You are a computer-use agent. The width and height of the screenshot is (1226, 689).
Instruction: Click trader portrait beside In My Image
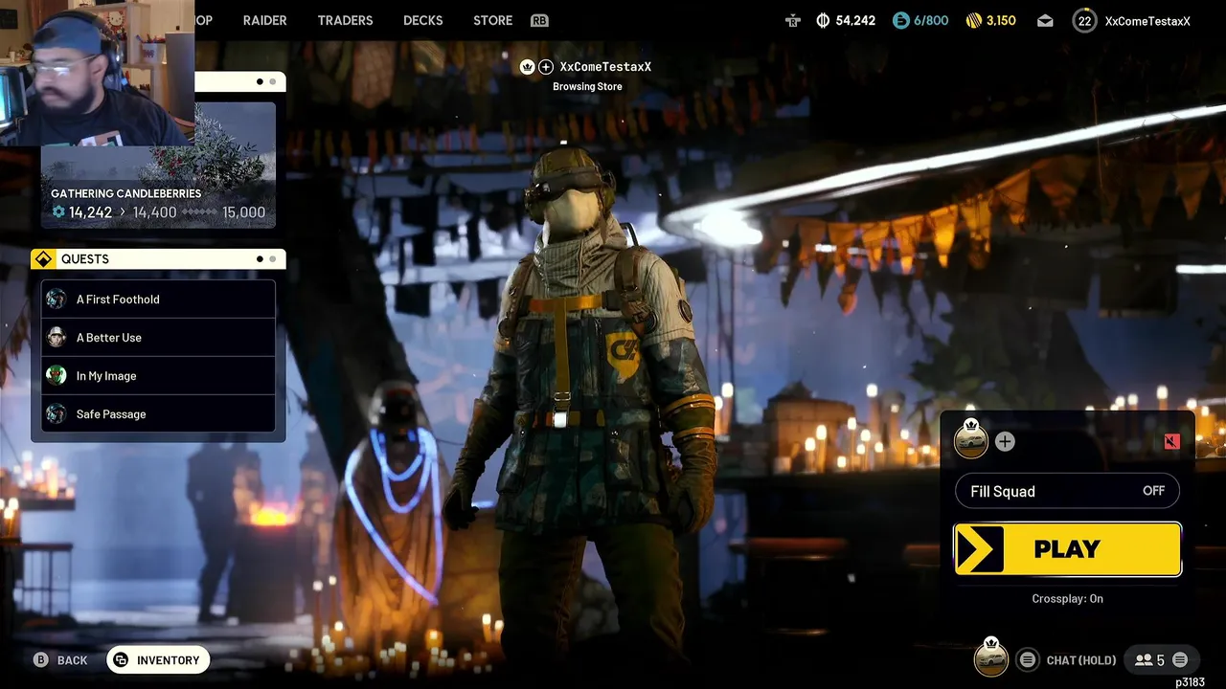(57, 376)
